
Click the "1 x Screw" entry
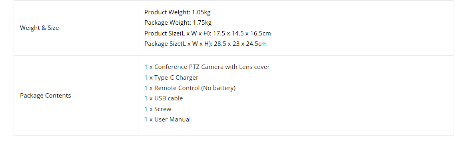click(x=158, y=109)
